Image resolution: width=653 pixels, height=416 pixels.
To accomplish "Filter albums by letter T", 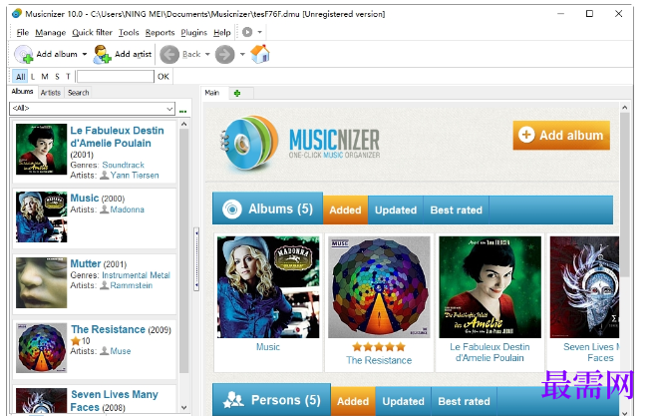I will point(68,76).
